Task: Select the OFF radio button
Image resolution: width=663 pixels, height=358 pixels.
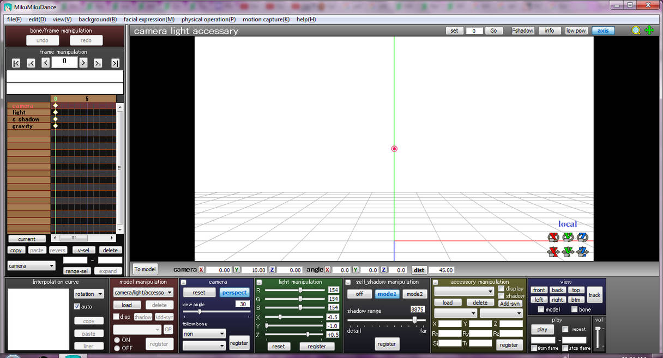Action: click(117, 348)
